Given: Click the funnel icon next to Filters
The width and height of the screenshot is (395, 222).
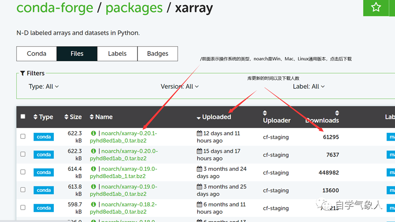Looking at the screenshot, I should tap(22, 74).
